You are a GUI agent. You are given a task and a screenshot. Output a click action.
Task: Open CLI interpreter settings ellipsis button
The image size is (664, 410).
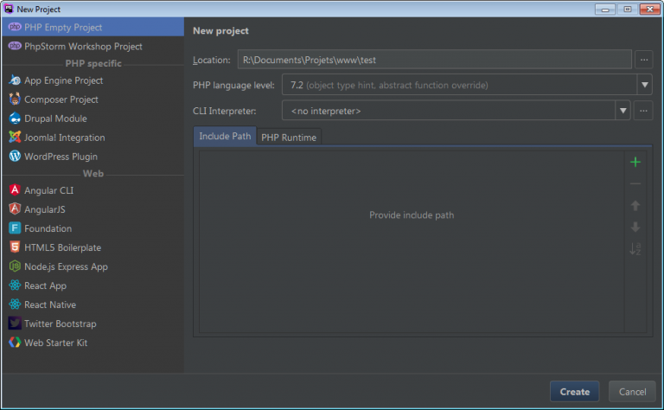coord(643,111)
